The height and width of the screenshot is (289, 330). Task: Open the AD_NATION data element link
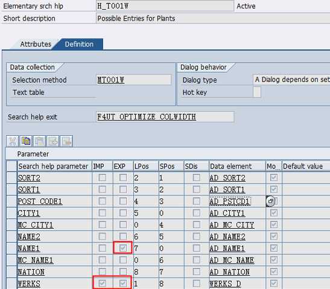point(229,272)
